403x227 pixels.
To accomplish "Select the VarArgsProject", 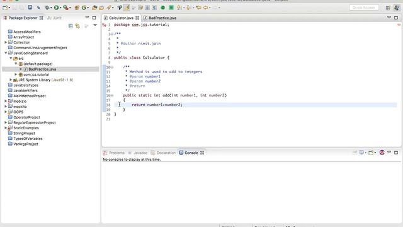I will (x=26, y=144).
